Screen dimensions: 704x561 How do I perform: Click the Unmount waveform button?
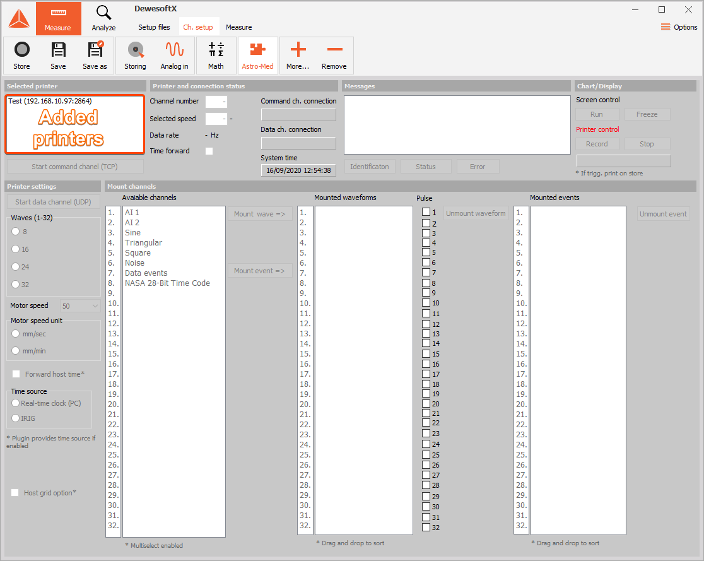click(x=476, y=213)
